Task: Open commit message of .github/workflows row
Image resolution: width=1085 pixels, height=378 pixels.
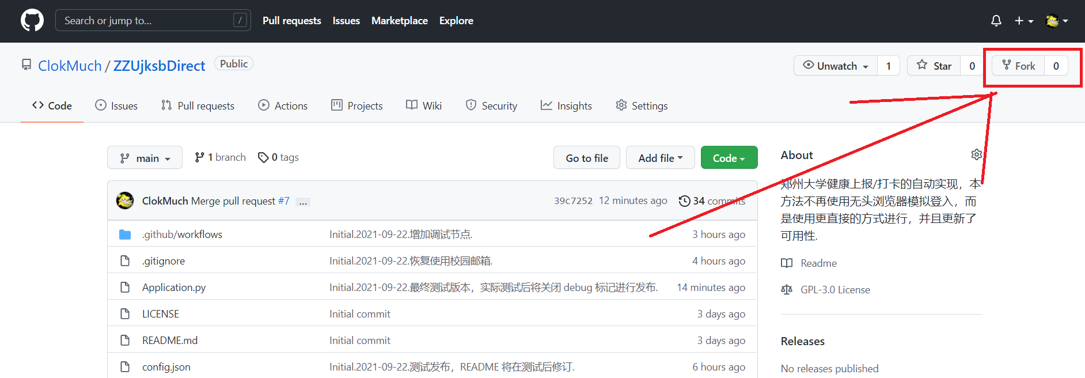Action: (401, 234)
